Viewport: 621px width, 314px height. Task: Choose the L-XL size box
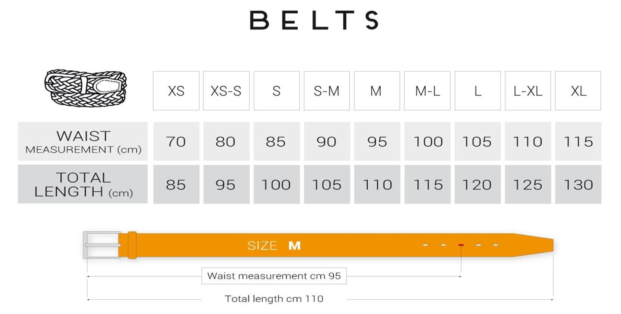pos(528,91)
